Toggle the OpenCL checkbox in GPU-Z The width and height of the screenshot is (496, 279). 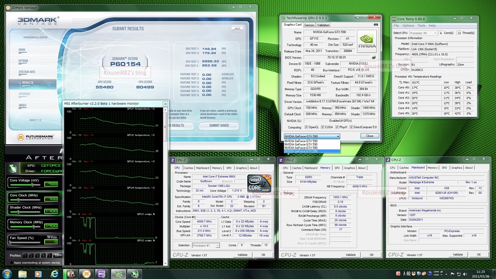coord(306,127)
